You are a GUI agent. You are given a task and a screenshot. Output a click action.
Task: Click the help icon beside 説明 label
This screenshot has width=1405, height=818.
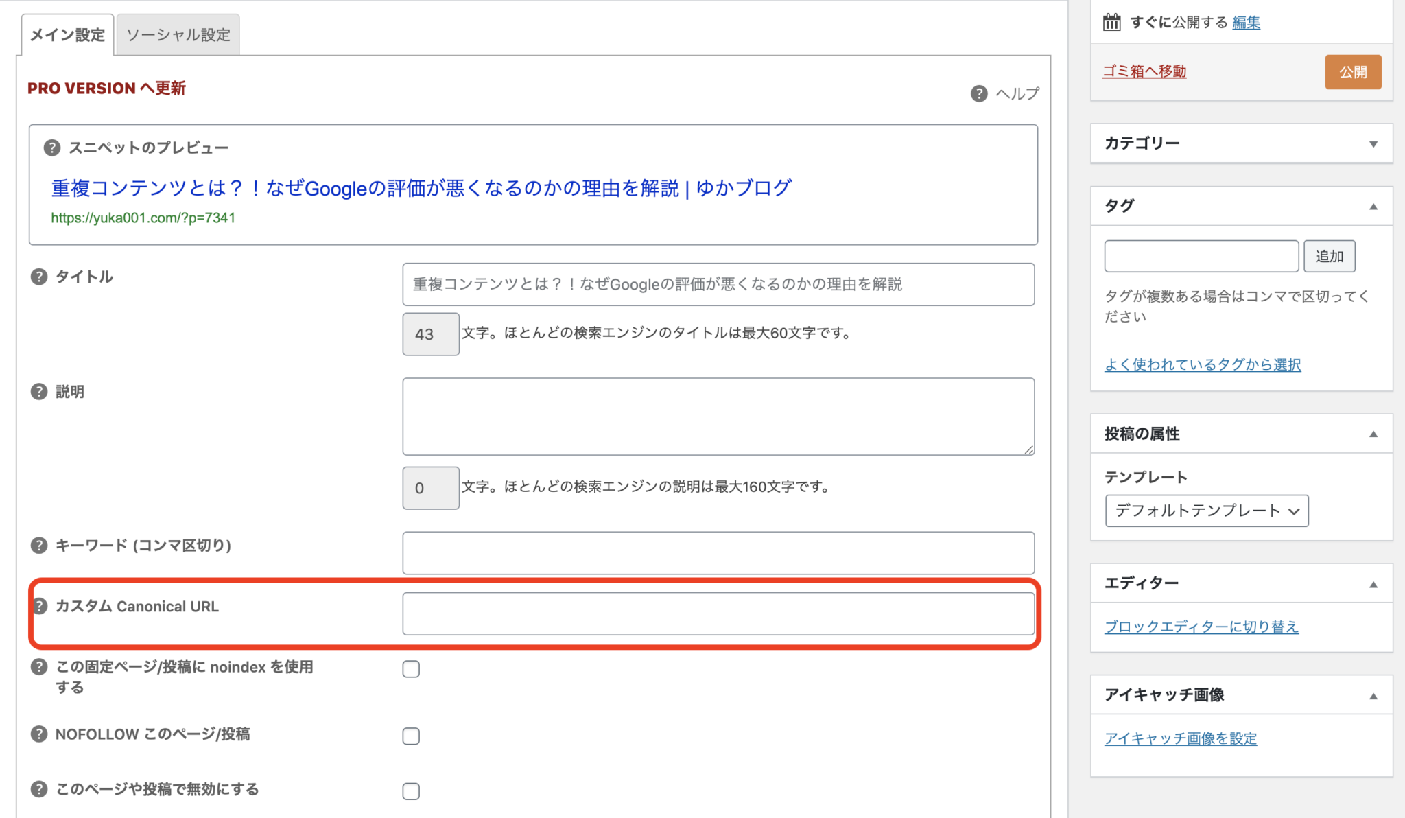pyautogui.click(x=39, y=391)
